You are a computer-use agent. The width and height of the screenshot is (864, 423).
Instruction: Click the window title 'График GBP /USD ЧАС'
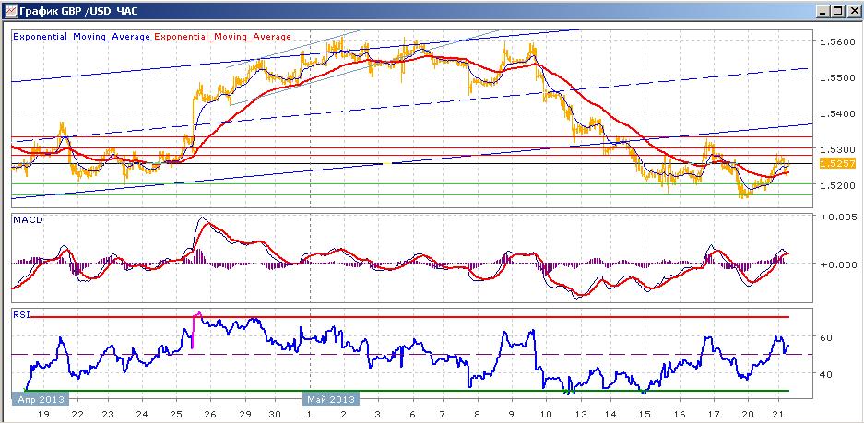(78, 10)
